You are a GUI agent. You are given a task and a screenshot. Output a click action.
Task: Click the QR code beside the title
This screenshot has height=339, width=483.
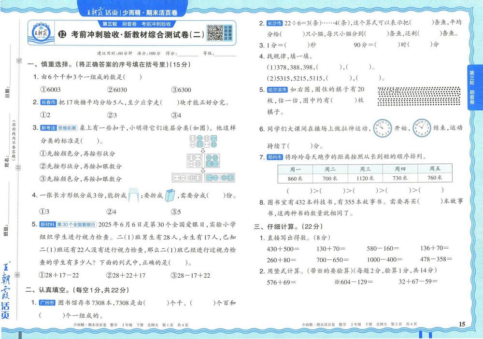[215, 33]
